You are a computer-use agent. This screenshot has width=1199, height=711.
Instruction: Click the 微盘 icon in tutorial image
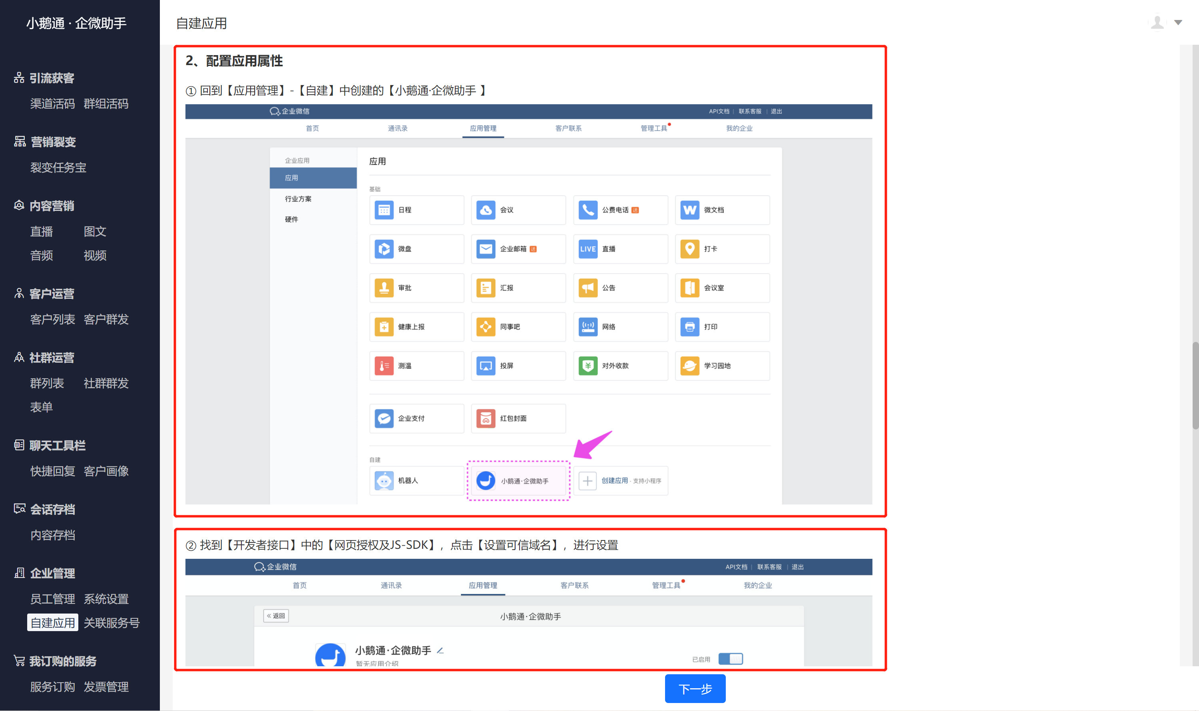(x=384, y=249)
